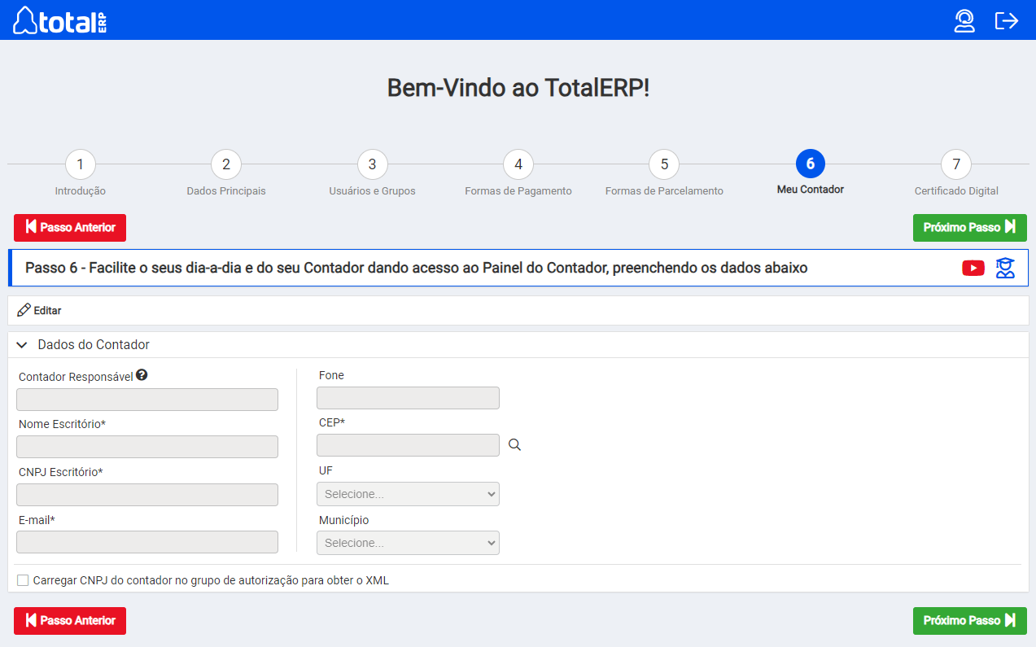Click the E-mail input field

[x=147, y=542]
